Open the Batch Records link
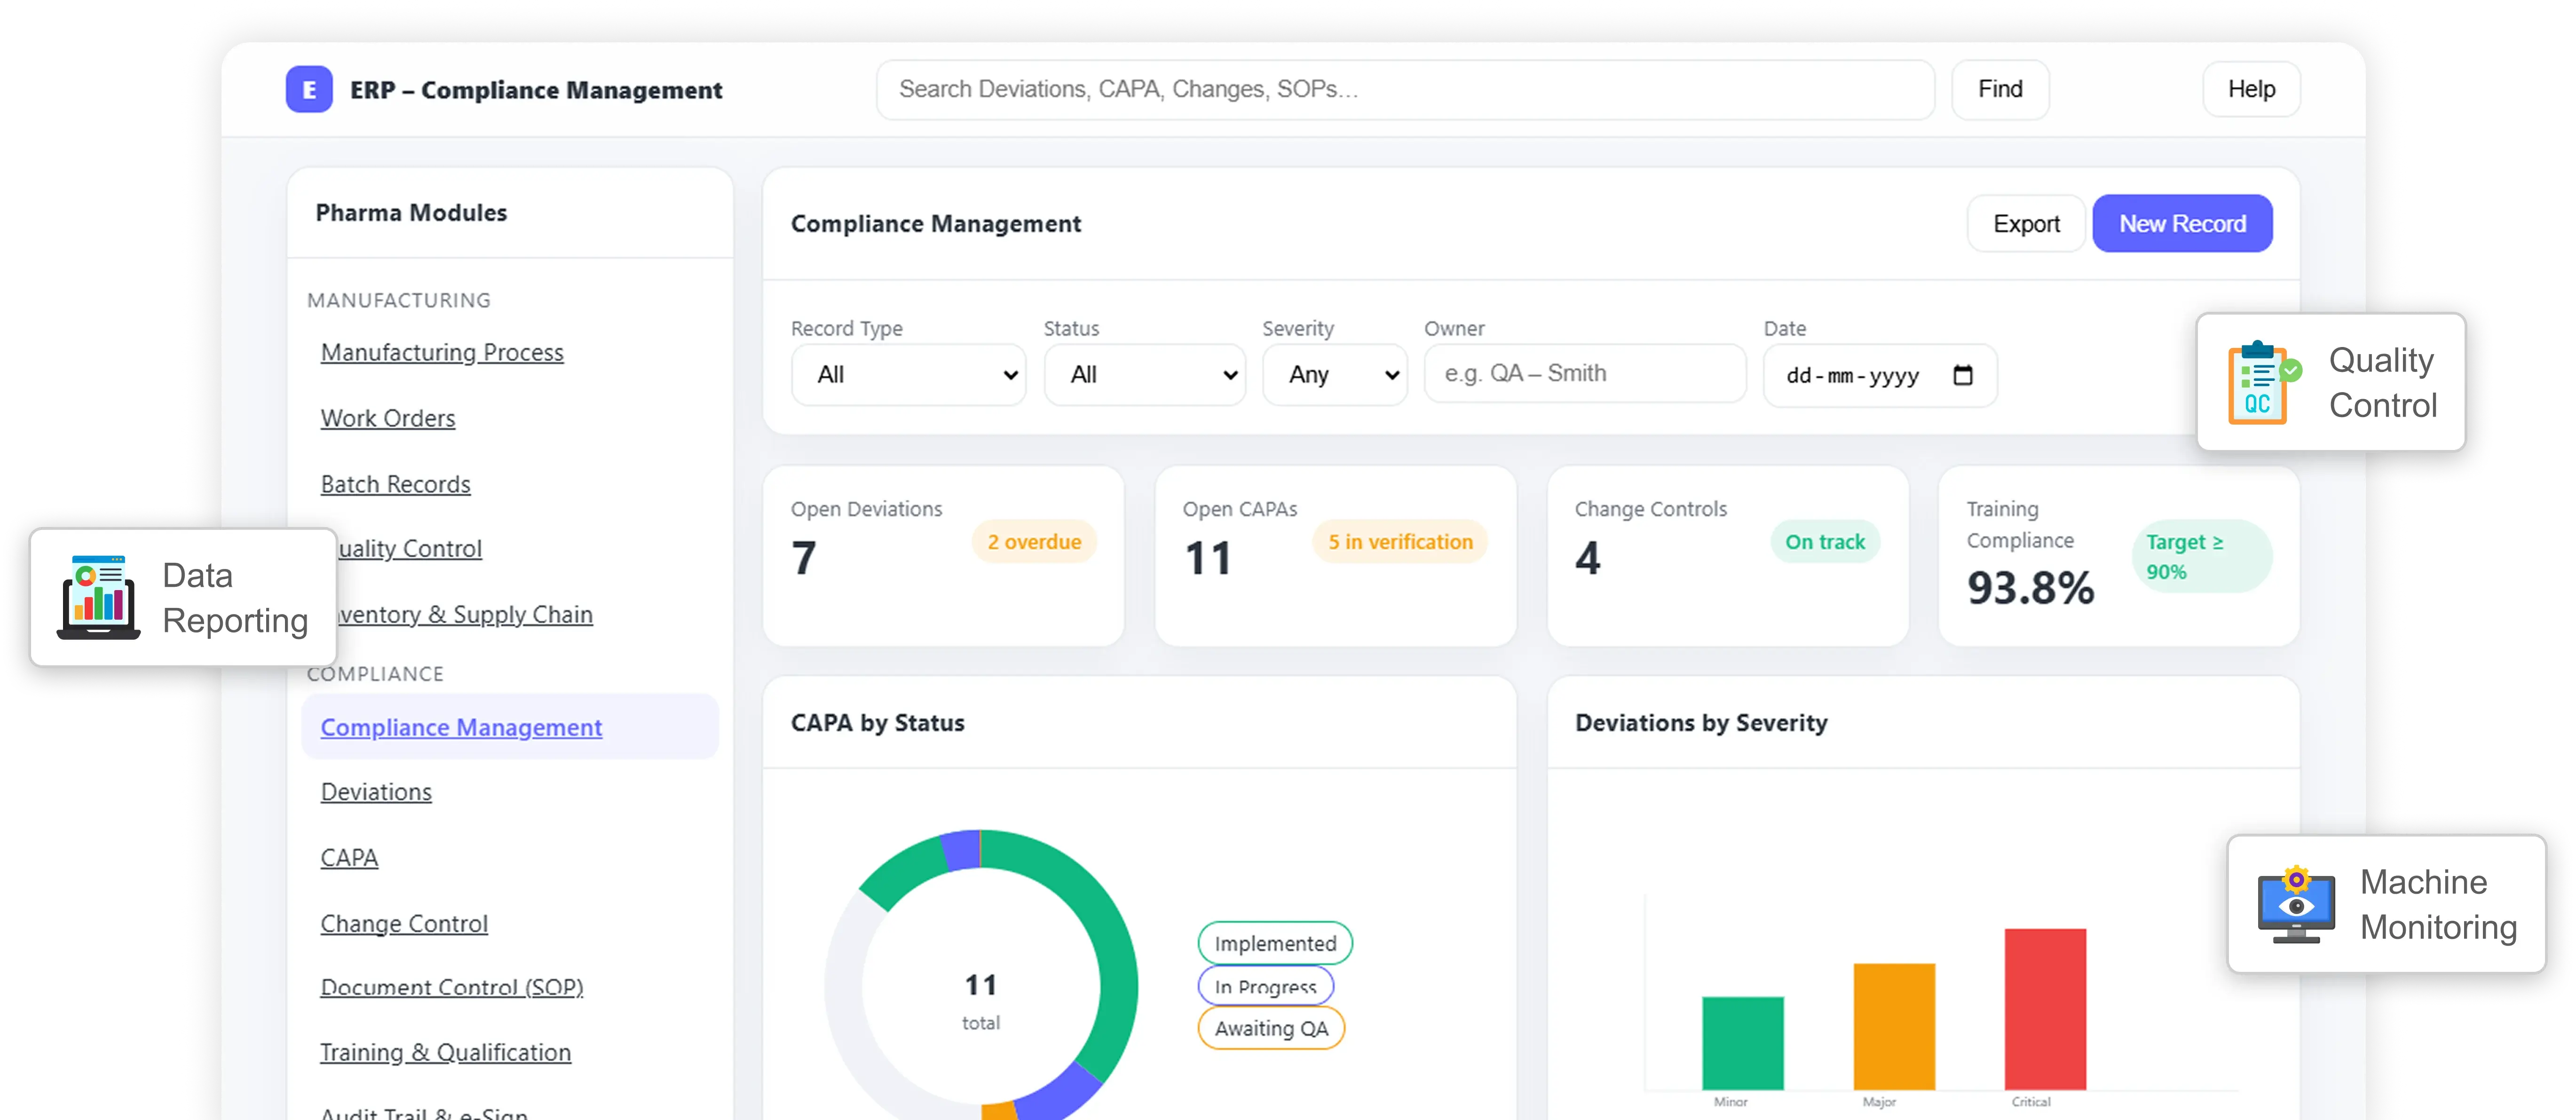The height and width of the screenshot is (1120, 2576). click(x=395, y=483)
